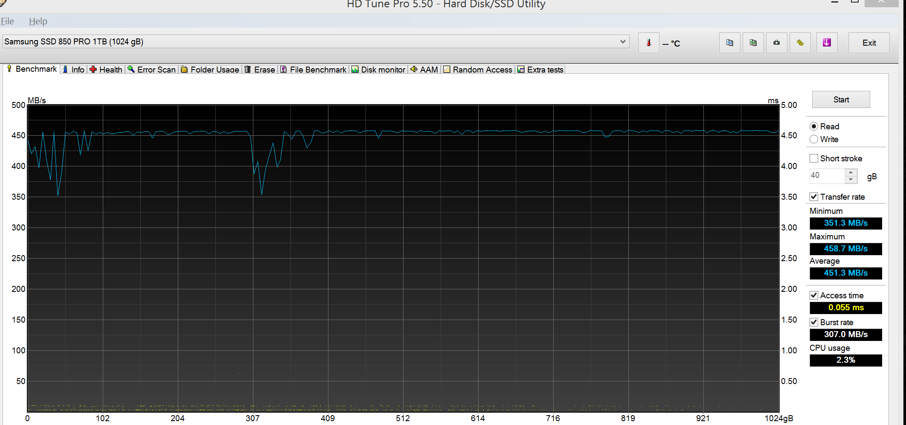Decrease short stroke size with down arrow
Screen dimensions: 906x425
pos(851,179)
